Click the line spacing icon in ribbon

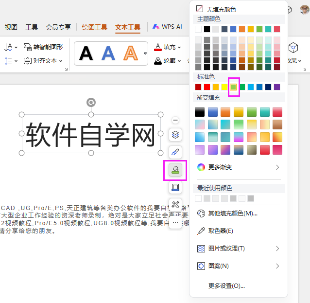pyautogui.click(x=8, y=61)
